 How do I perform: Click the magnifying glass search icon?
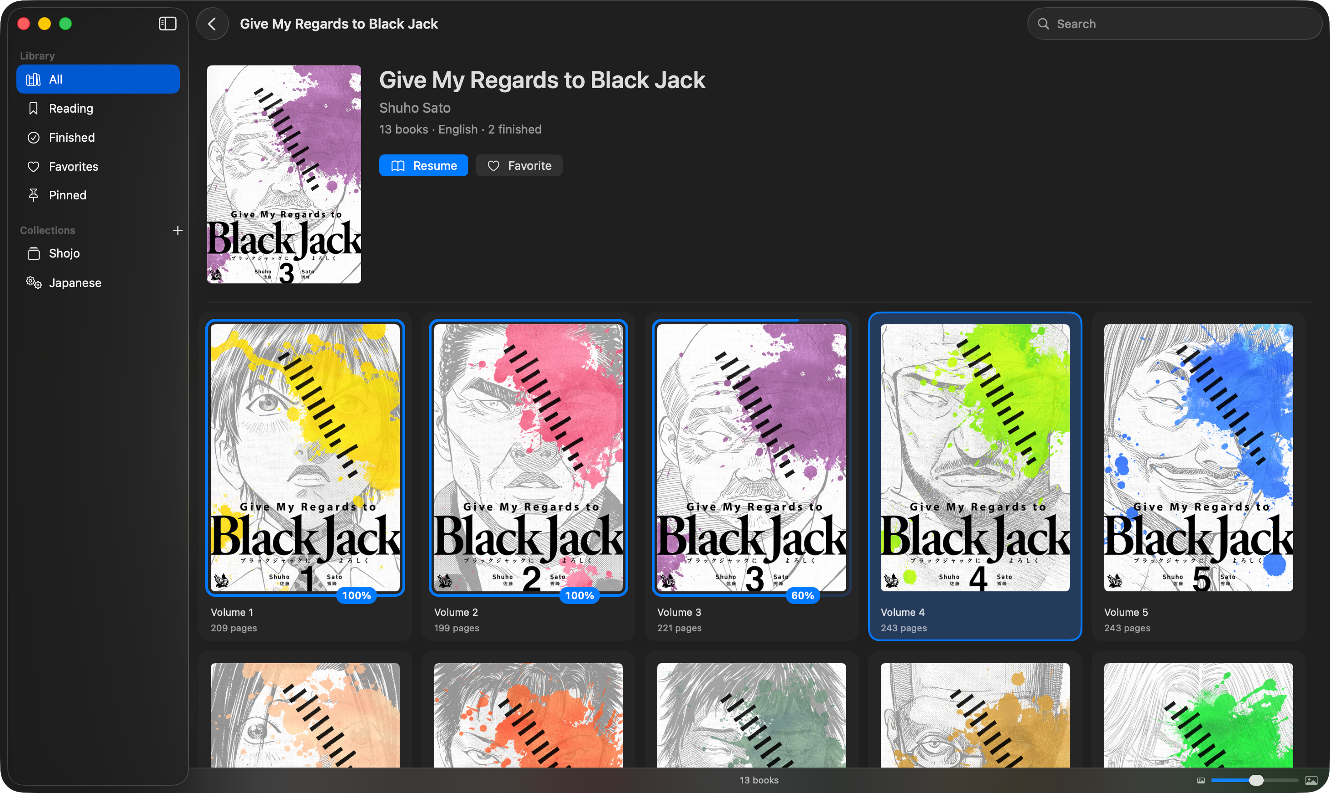[1043, 24]
